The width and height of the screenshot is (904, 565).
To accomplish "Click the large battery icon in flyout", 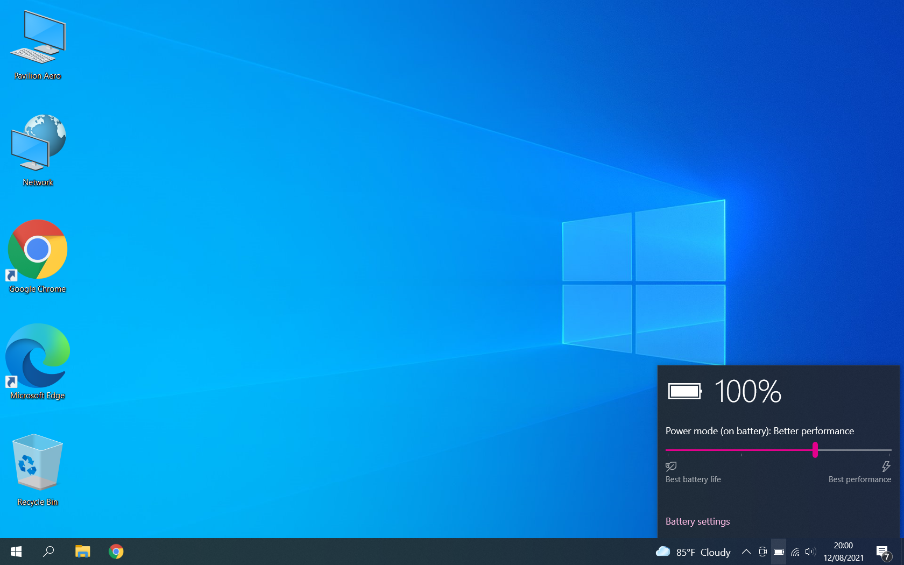I will [x=685, y=391].
